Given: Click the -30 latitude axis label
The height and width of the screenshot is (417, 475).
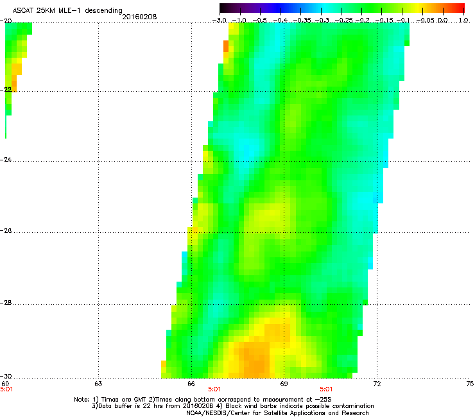Looking at the screenshot, I should (x=6, y=377).
